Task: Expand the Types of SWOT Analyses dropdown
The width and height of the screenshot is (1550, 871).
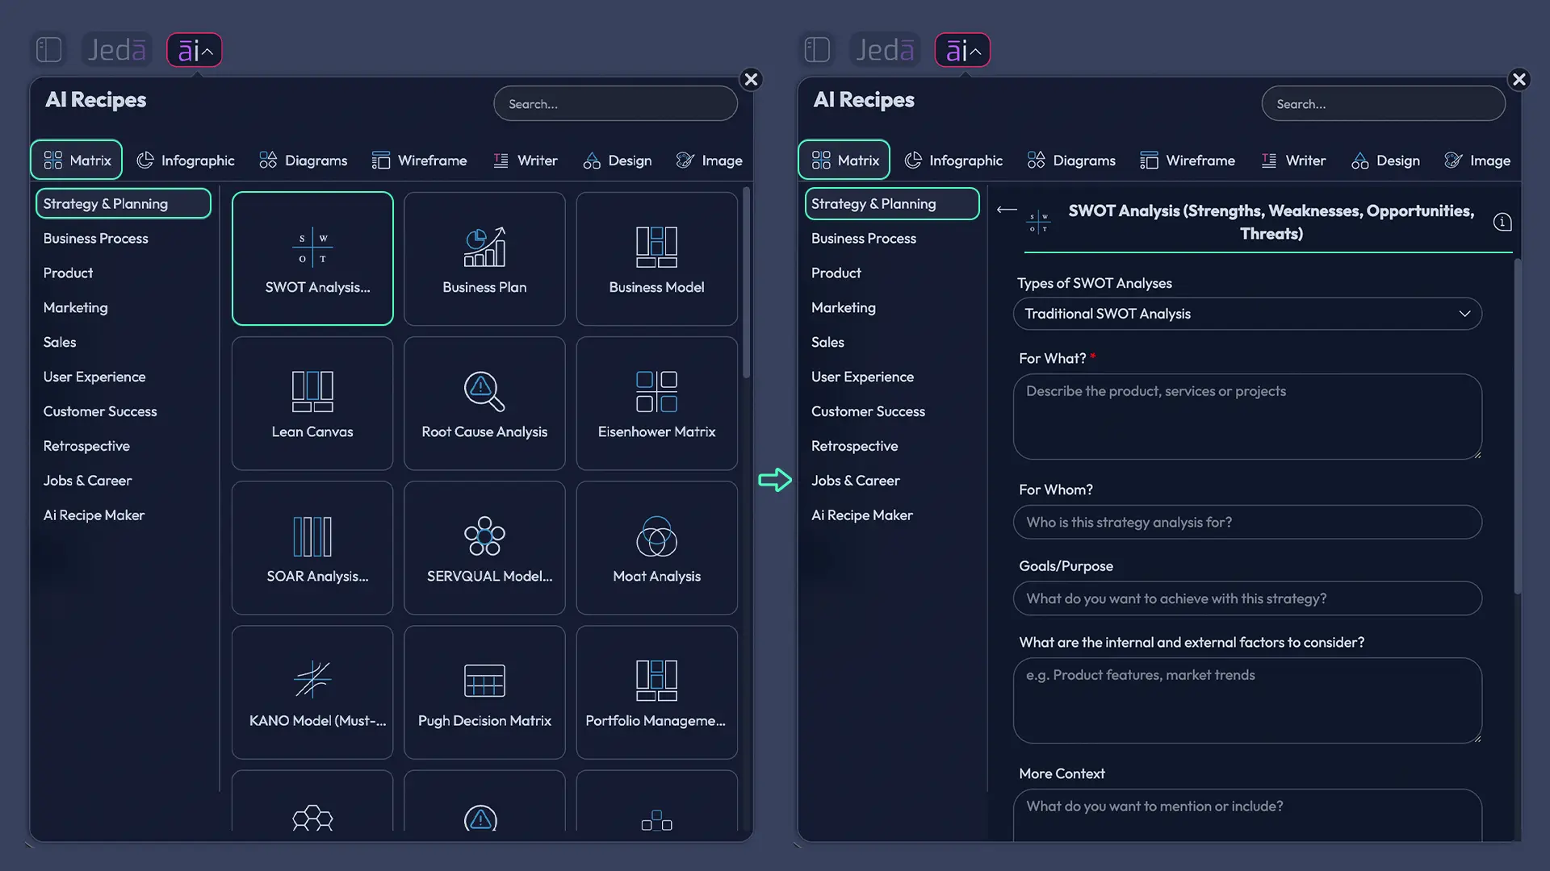Action: (1247, 314)
